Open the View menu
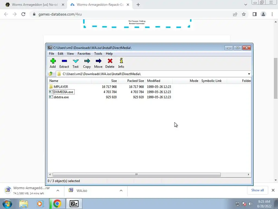The width and height of the screenshot is (278, 209). [70, 54]
